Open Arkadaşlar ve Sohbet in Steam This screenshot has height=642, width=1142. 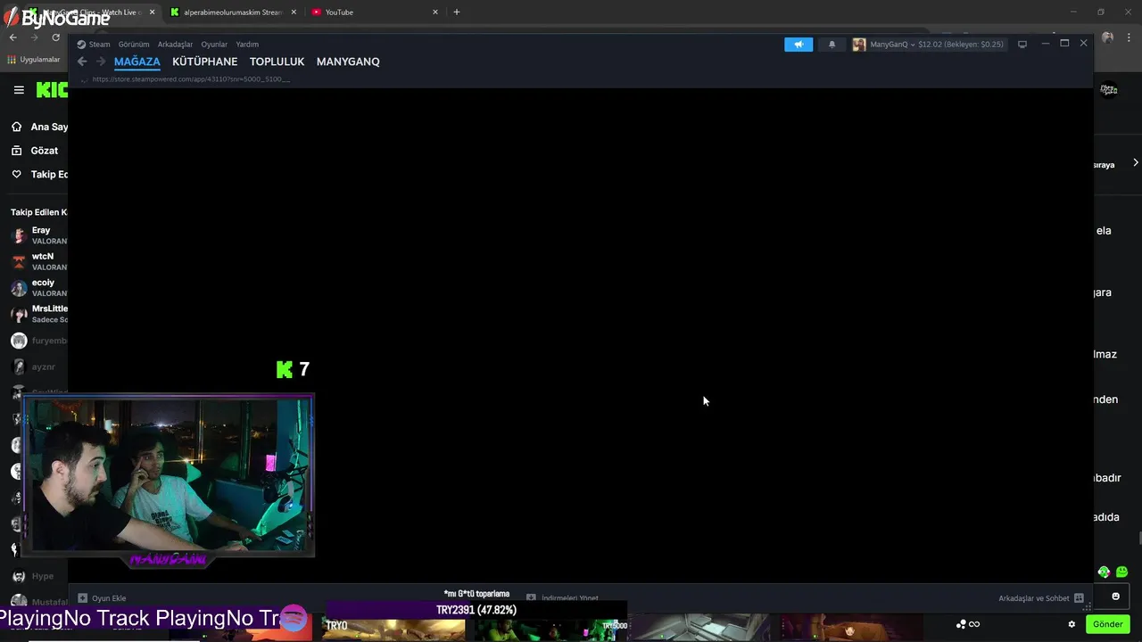[x=1040, y=598]
